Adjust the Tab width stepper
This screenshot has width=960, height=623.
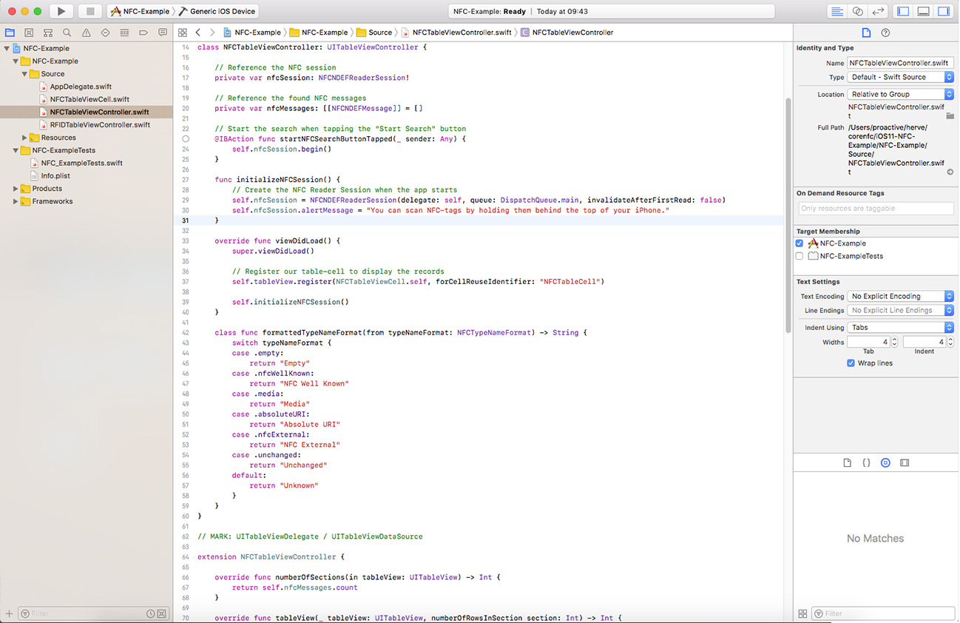point(894,342)
